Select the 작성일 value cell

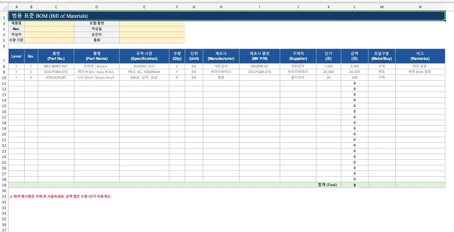click(x=152, y=29)
